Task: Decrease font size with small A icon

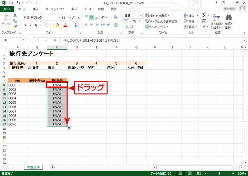Action: coord(79,18)
